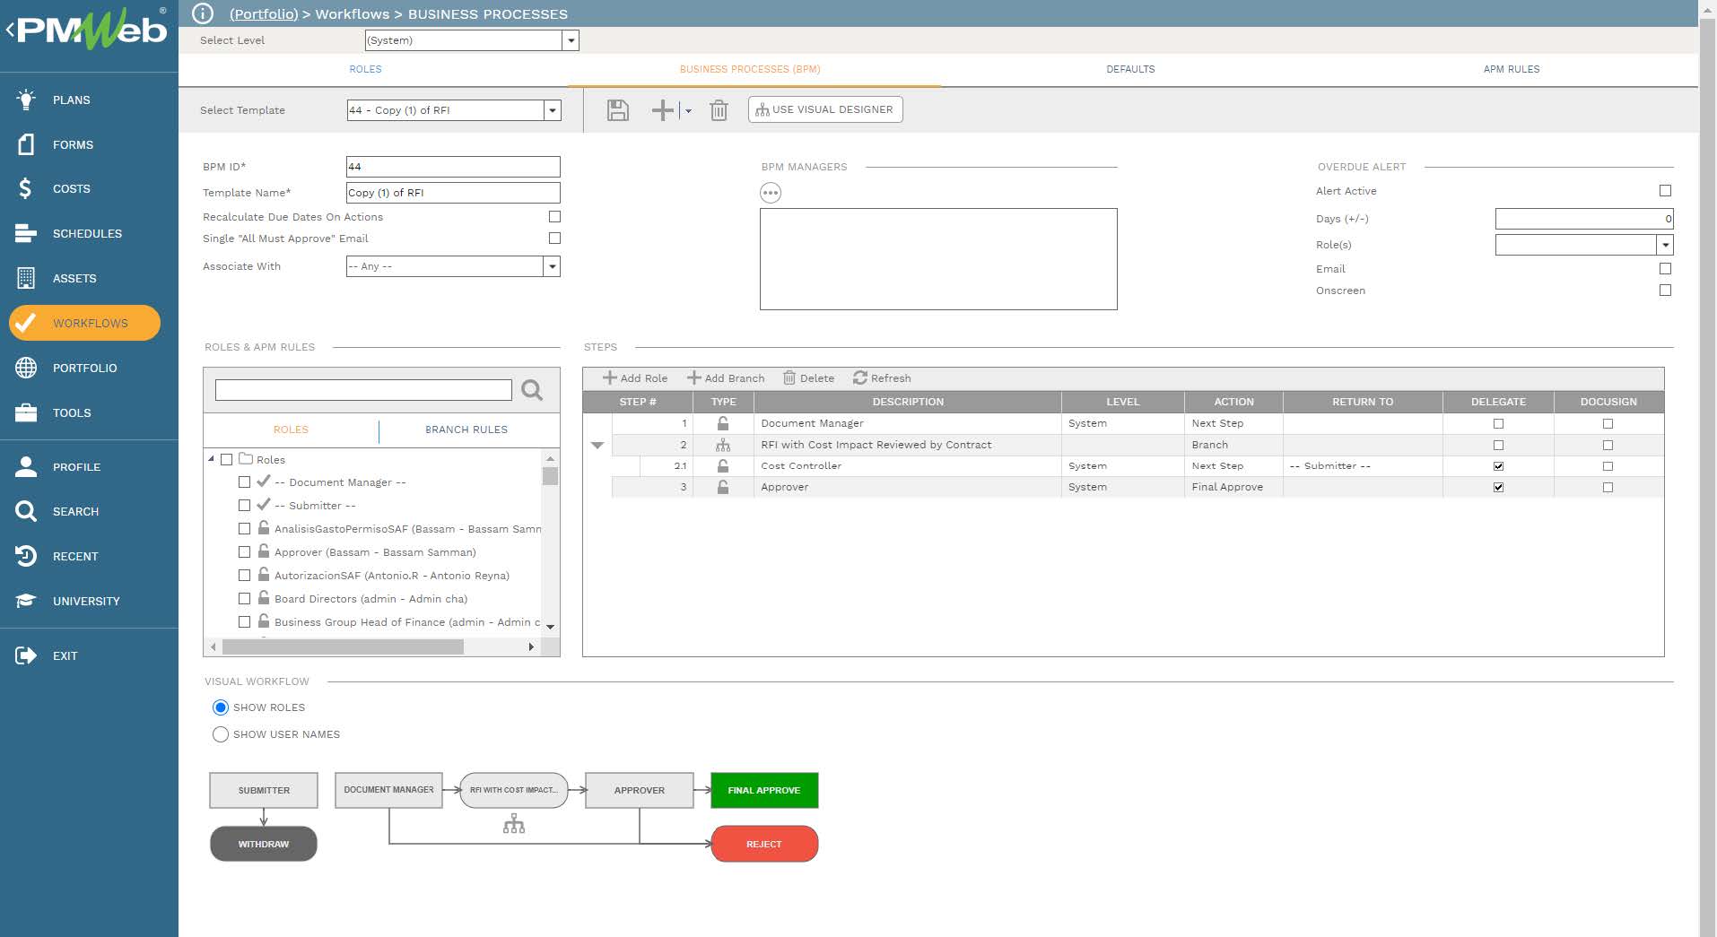Screen dimensions: 1717x937
Task: Enable the Alert Active checkbox
Action: pyautogui.click(x=1665, y=190)
